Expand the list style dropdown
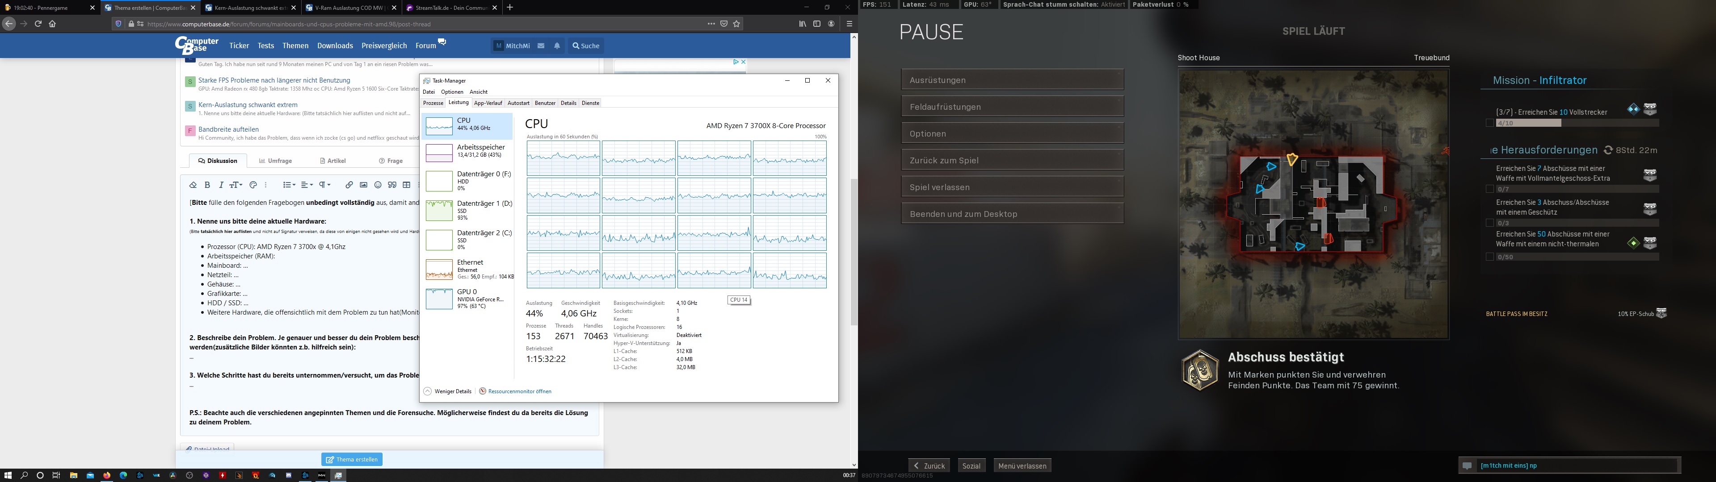The width and height of the screenshot is (1716, 482). 288,185
